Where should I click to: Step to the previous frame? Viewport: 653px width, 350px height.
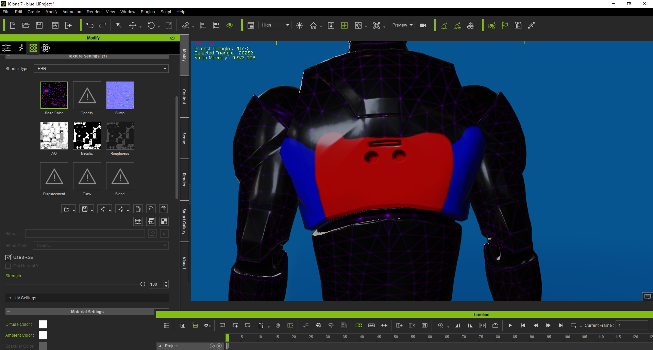536,326
